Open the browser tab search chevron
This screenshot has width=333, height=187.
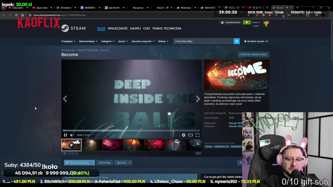3,8
